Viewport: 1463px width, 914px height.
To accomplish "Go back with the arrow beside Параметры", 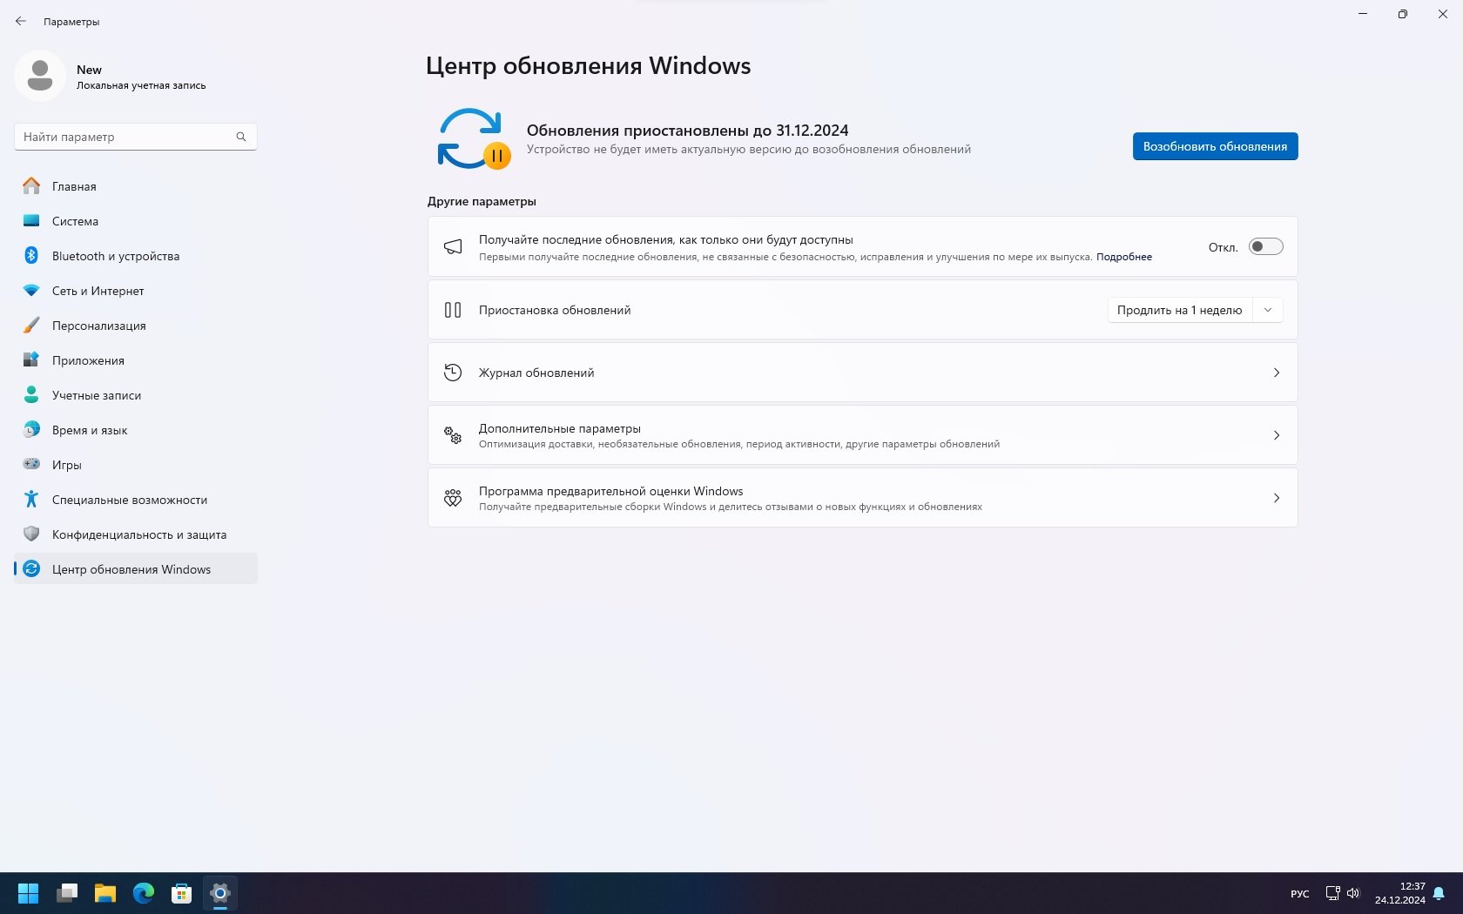I will (x=21, y=21).
